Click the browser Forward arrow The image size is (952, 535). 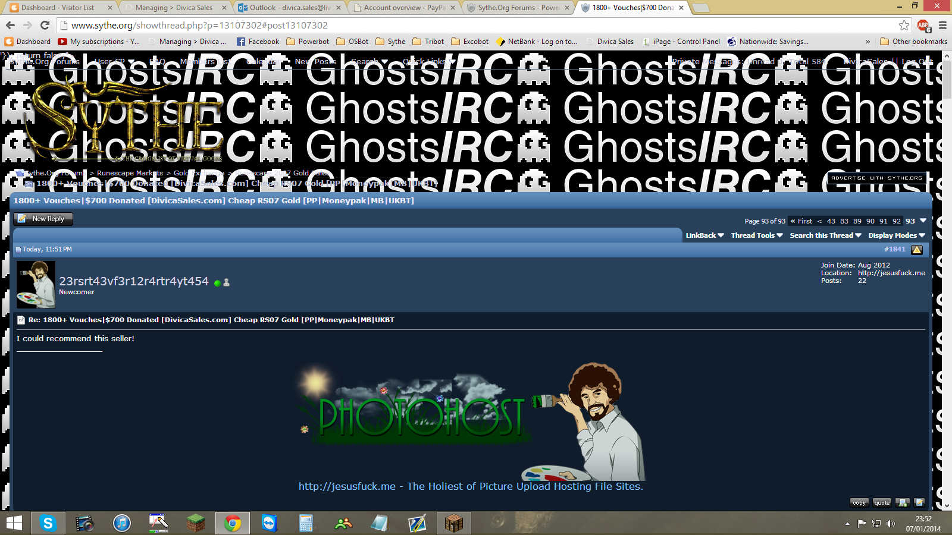pyautogui.click(x=27, y=25)
